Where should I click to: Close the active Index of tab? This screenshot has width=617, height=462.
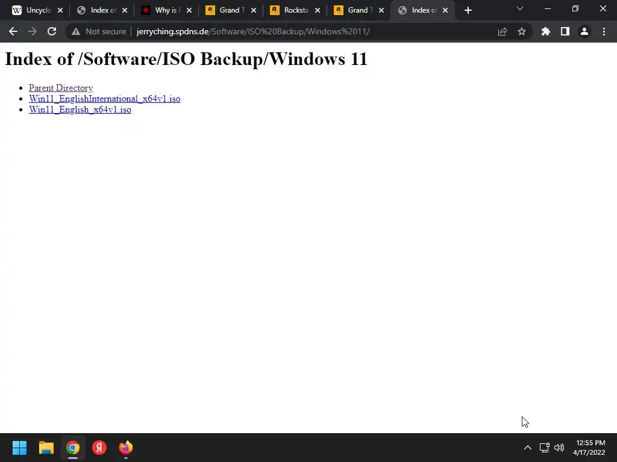(445, 11)
